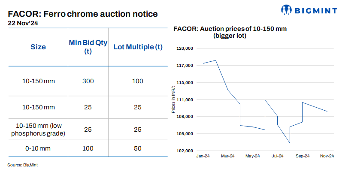Image resolution: width=345 pixels, height=172 pixels.
Task: Select the Jan-24 x-axis label
Action: pos(203,156)
